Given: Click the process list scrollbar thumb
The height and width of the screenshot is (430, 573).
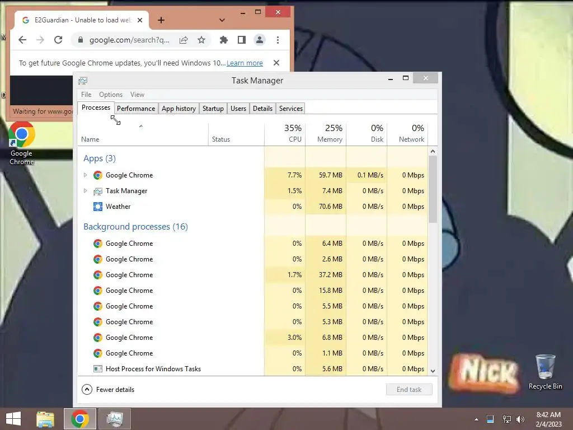Looking at the screenshot, I should (433, 189).
